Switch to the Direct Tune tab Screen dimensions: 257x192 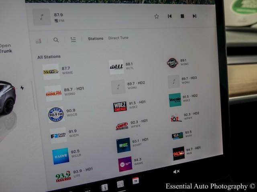pos(118,38)
